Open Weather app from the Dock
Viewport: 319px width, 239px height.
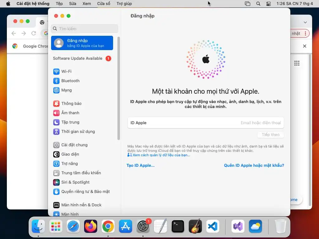(x=255, y=226)
